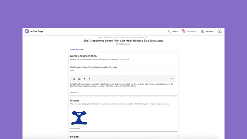This screenshot has height=139, width=247.
Task: Follow the Back to your store link
Action: click(x=77, y=49)
